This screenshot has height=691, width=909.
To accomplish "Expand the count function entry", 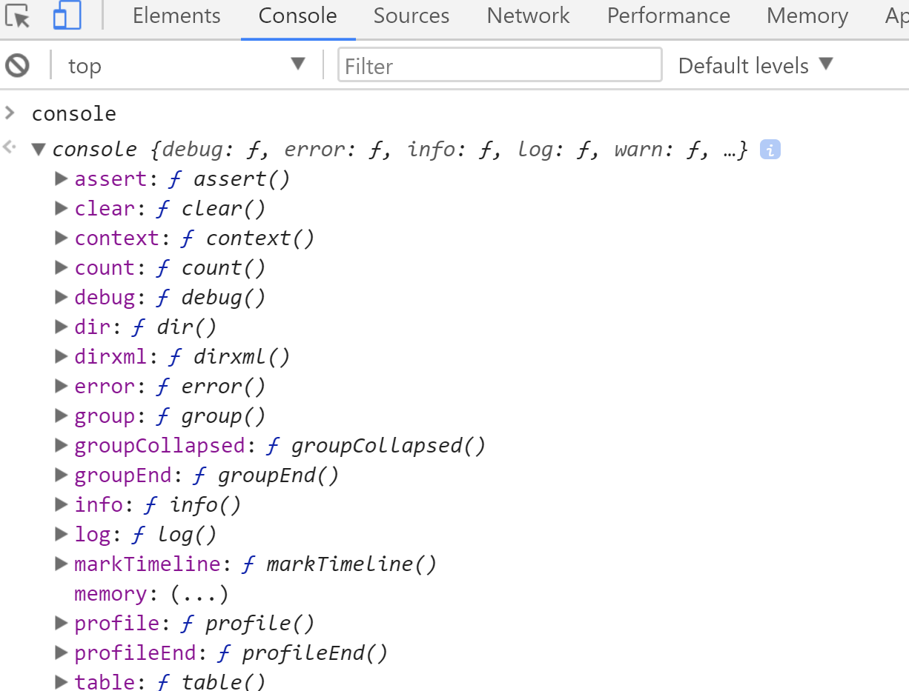I will 62,267.
